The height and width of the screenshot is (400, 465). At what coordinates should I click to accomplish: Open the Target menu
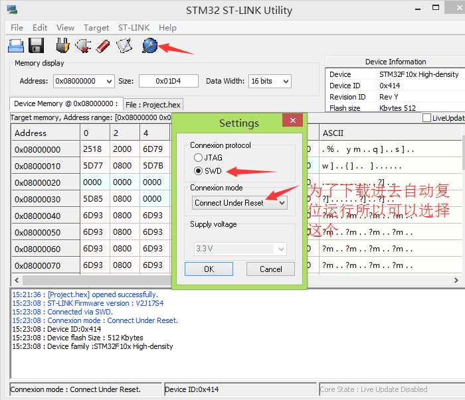pyautogui.click(x=96, y=28)
